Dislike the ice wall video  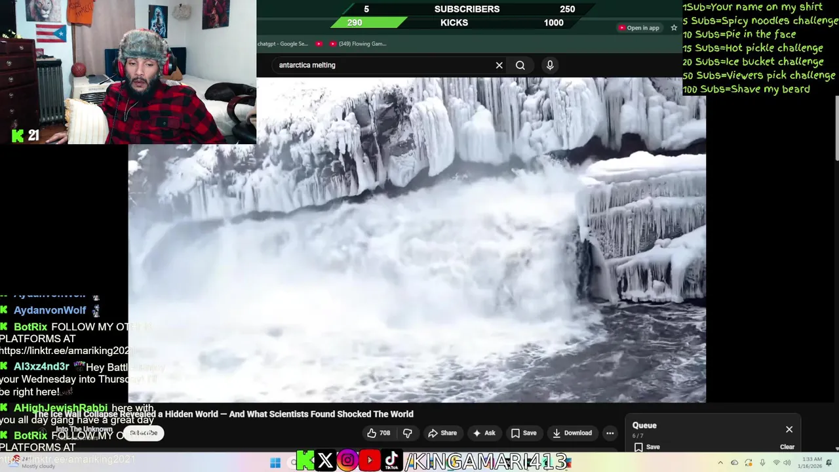pos(407,433)
